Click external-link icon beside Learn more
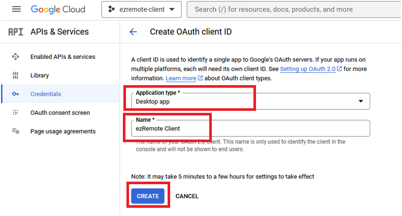 click(200, 78)
